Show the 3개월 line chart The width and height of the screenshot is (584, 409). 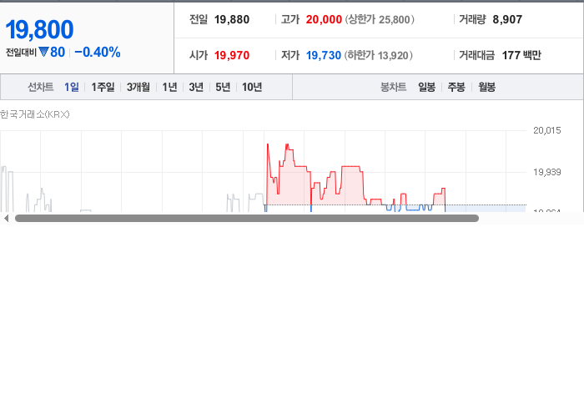[138, 87]
